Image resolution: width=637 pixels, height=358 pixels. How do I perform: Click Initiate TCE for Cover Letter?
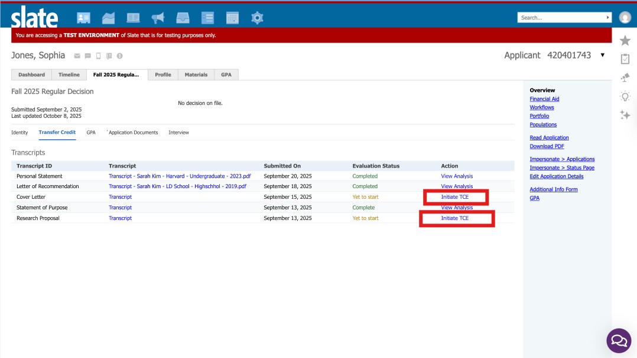(454, 197)
